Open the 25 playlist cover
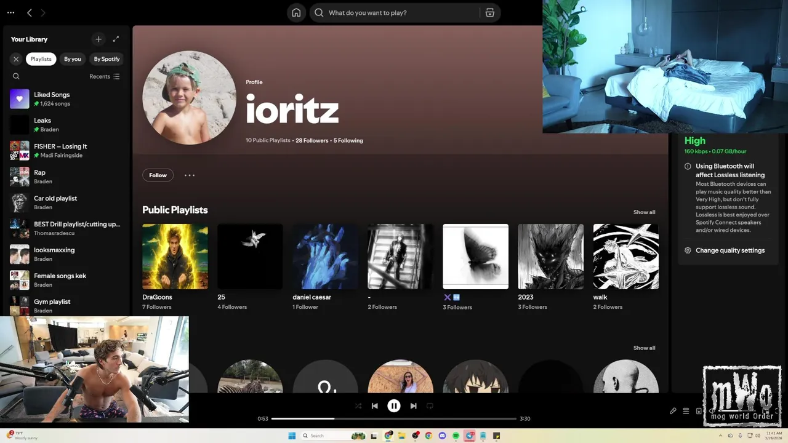 250,257
